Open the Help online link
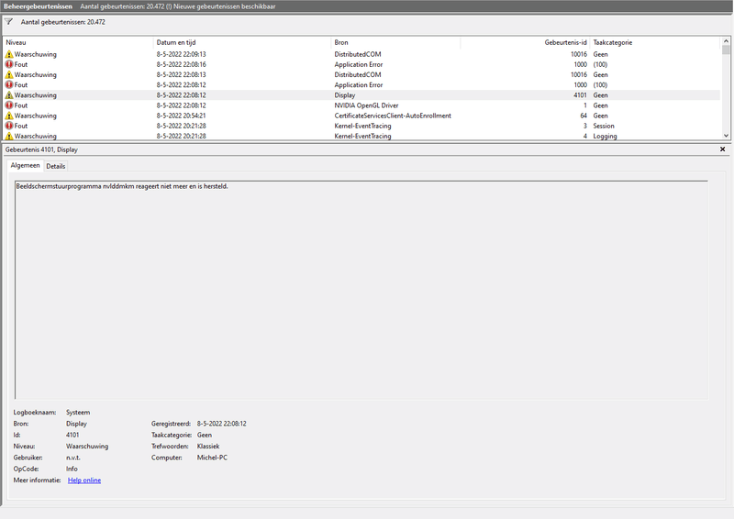The height and width of the screenshot is (519, 734). pos(84,480)
